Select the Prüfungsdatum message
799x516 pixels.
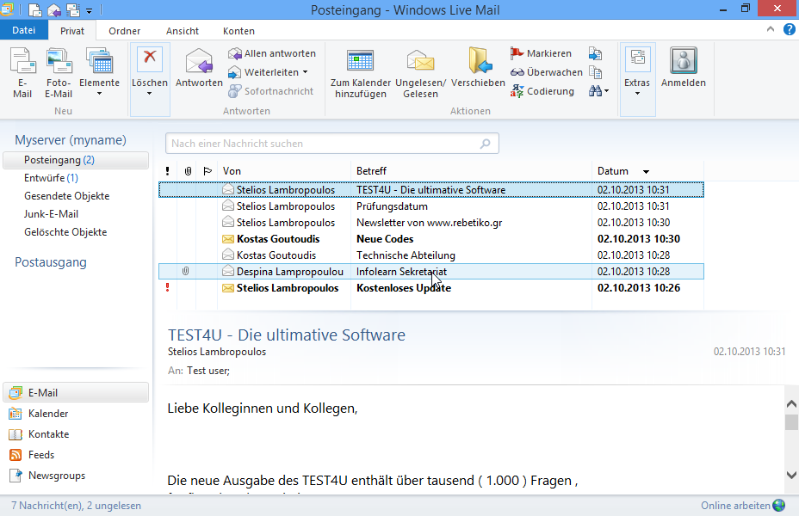pyautogui.click(x=431, y=206)
